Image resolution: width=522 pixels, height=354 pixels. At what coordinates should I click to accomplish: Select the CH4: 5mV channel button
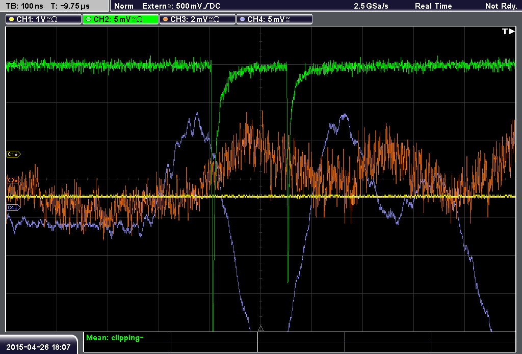[x=274, y=19]
